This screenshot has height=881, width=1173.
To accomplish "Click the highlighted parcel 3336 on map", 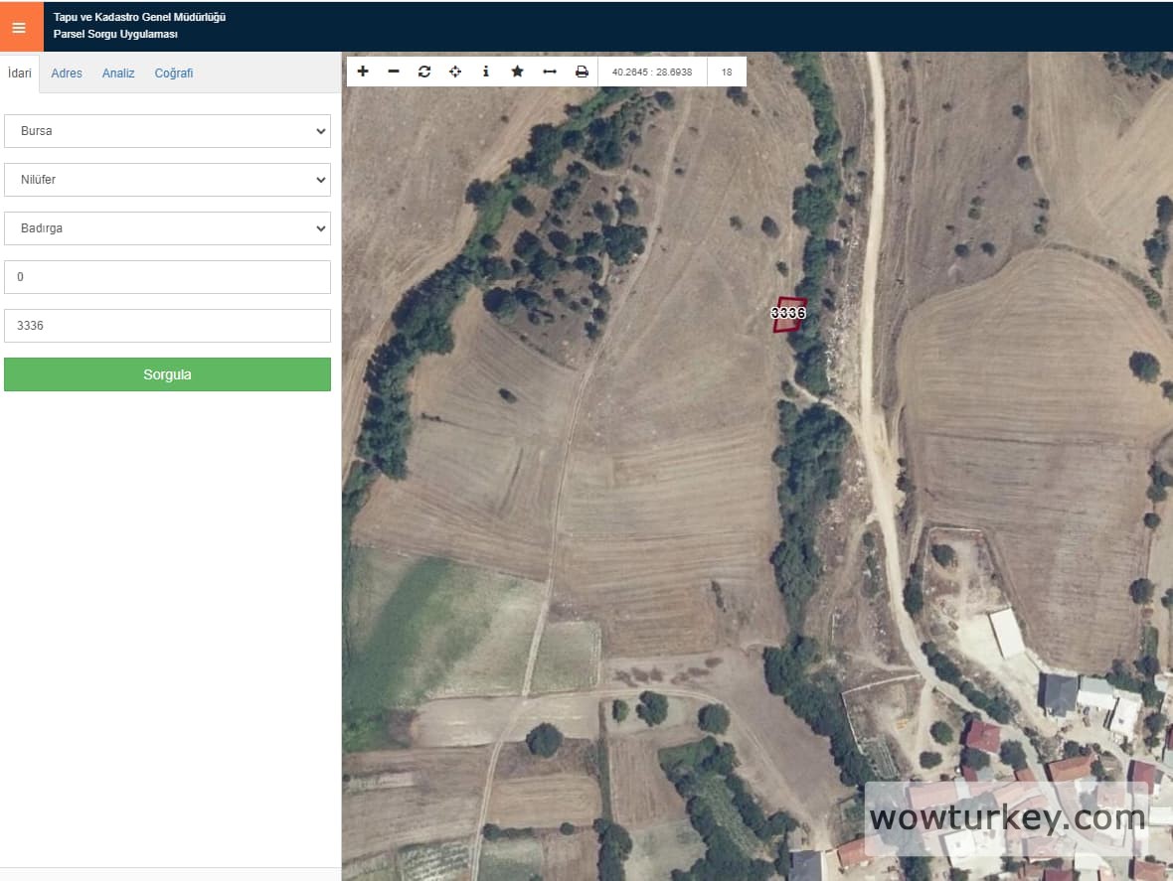I will click(x=789, y=313).
